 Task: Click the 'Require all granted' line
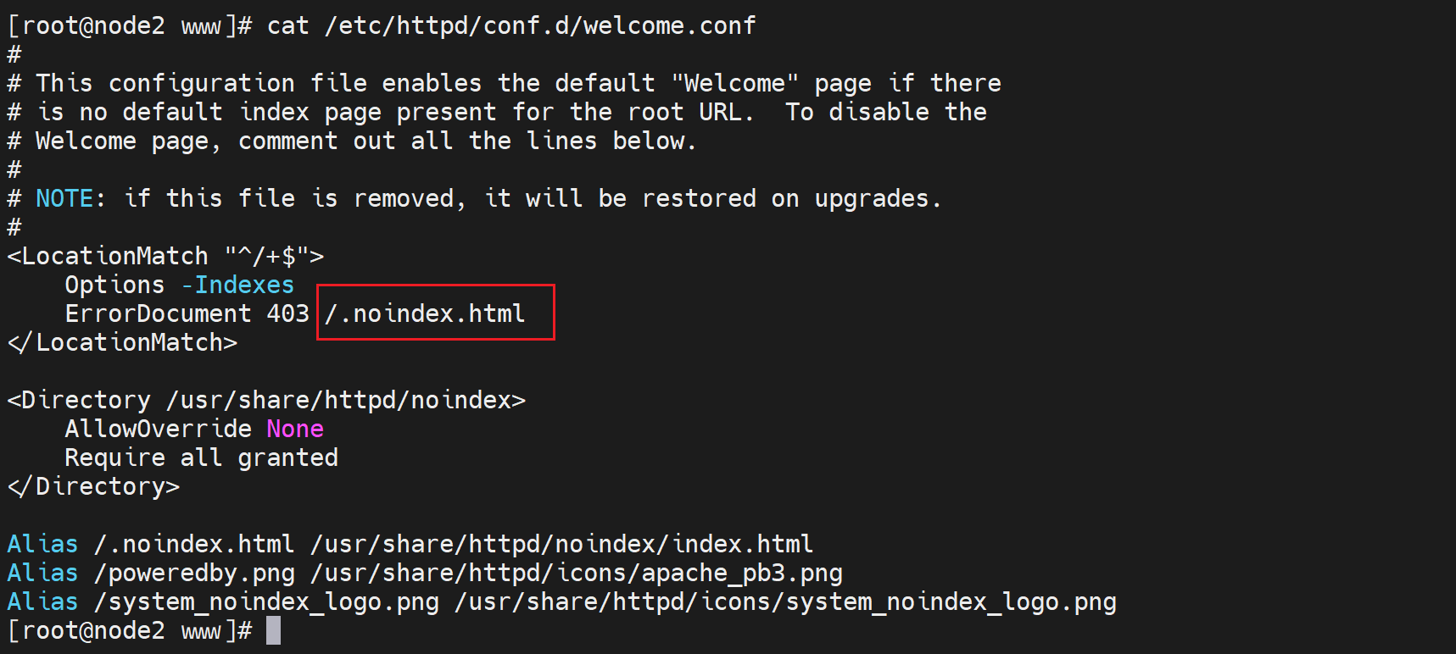201,457
